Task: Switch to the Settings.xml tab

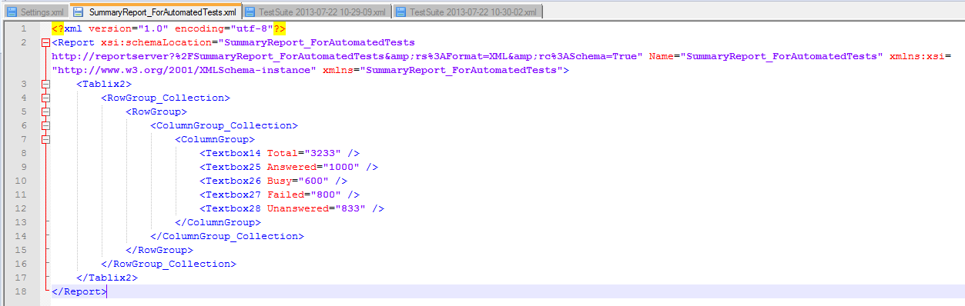Action: [36, 12]
